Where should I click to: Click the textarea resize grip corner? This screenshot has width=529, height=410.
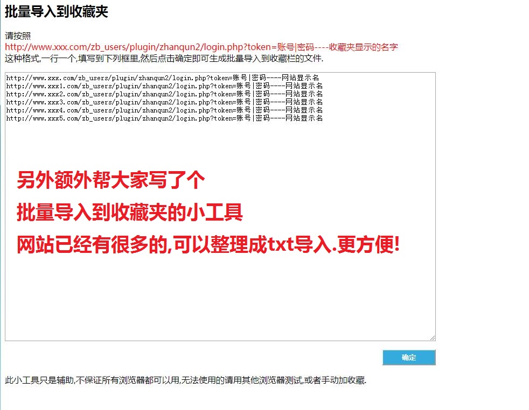pos(433,338)
